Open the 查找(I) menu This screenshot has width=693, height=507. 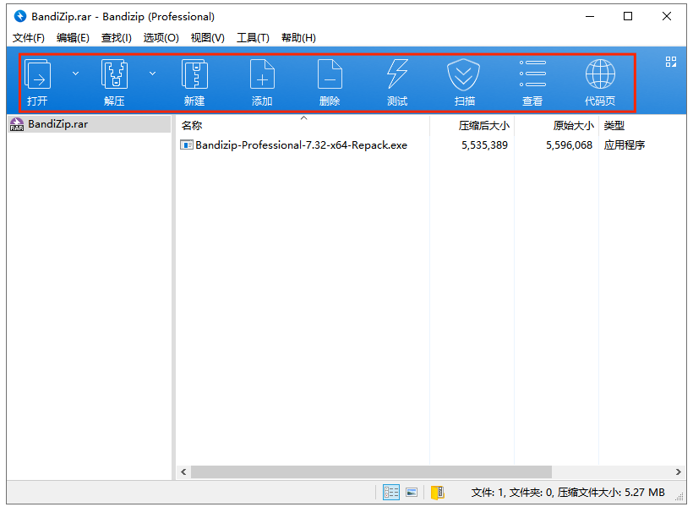117,38
